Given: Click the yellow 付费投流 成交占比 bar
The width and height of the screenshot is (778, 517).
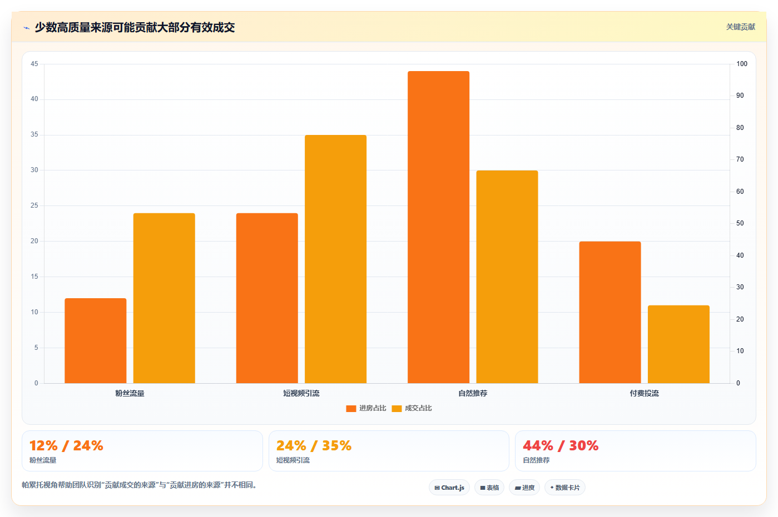Looking at the screenshot, I should click(678, 344).
